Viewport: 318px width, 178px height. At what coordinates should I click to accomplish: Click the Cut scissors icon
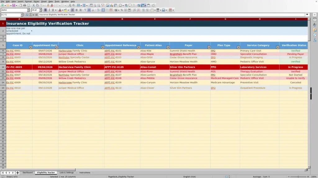(34, 6)
